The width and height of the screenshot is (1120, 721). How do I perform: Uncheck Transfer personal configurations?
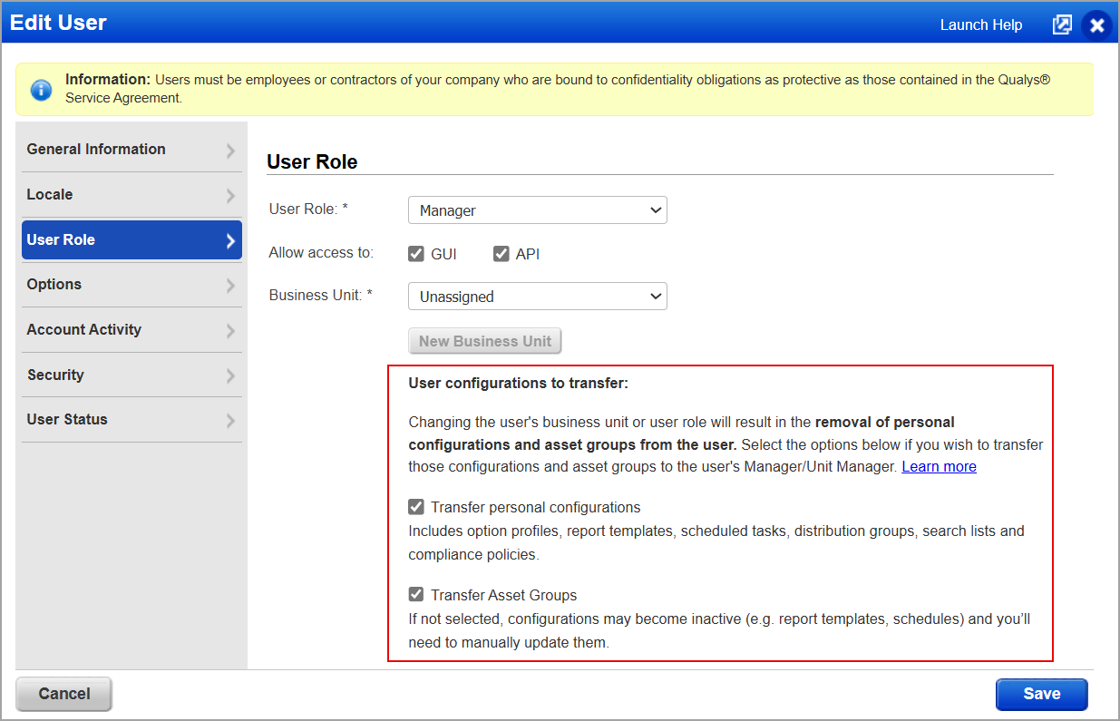416,506
